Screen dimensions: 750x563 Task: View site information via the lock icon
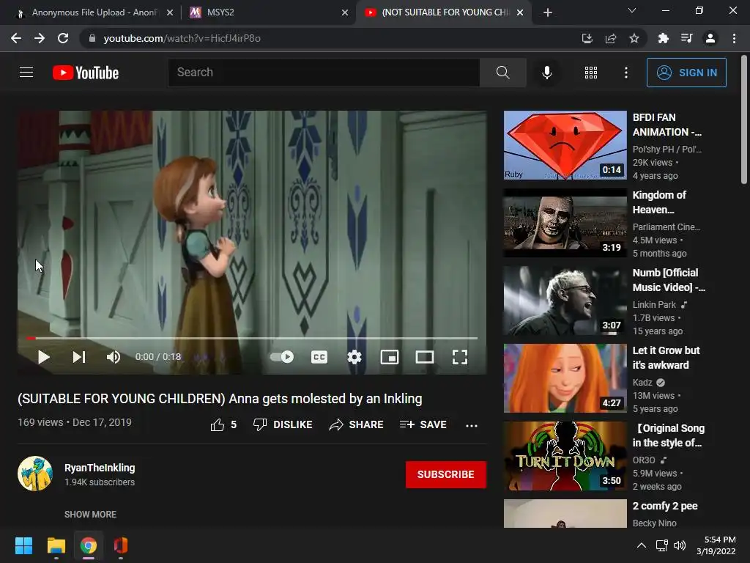point(92,38)
